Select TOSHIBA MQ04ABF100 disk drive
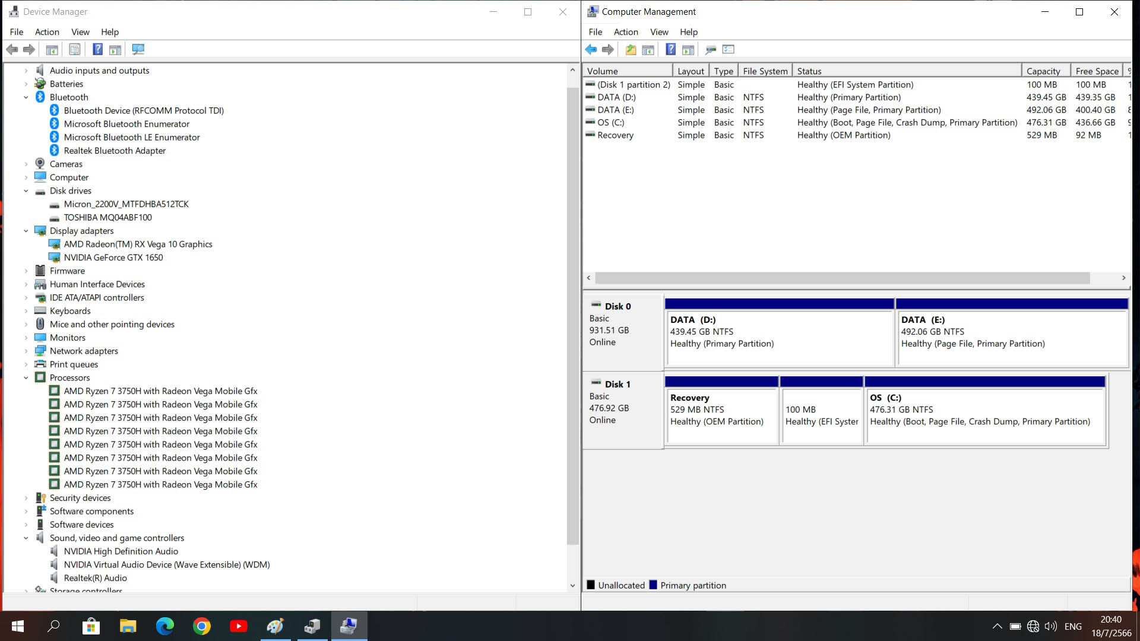The width and height of the screenshot is (1140, 641). click(x=108, y=217)
